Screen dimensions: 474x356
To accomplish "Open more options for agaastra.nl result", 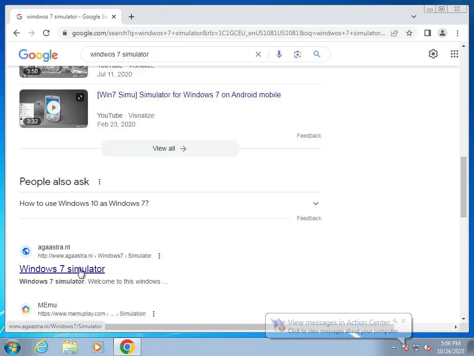I will 159,256.
